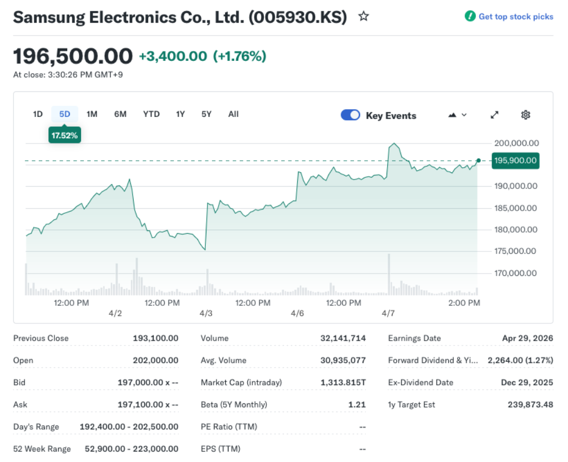Switch chart to 1Y range
Screen dimensions: 568x462
pyautogui.click(x=180, y=114)
